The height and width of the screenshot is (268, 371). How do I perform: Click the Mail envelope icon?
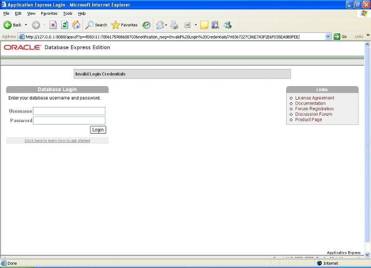[160, 25]
